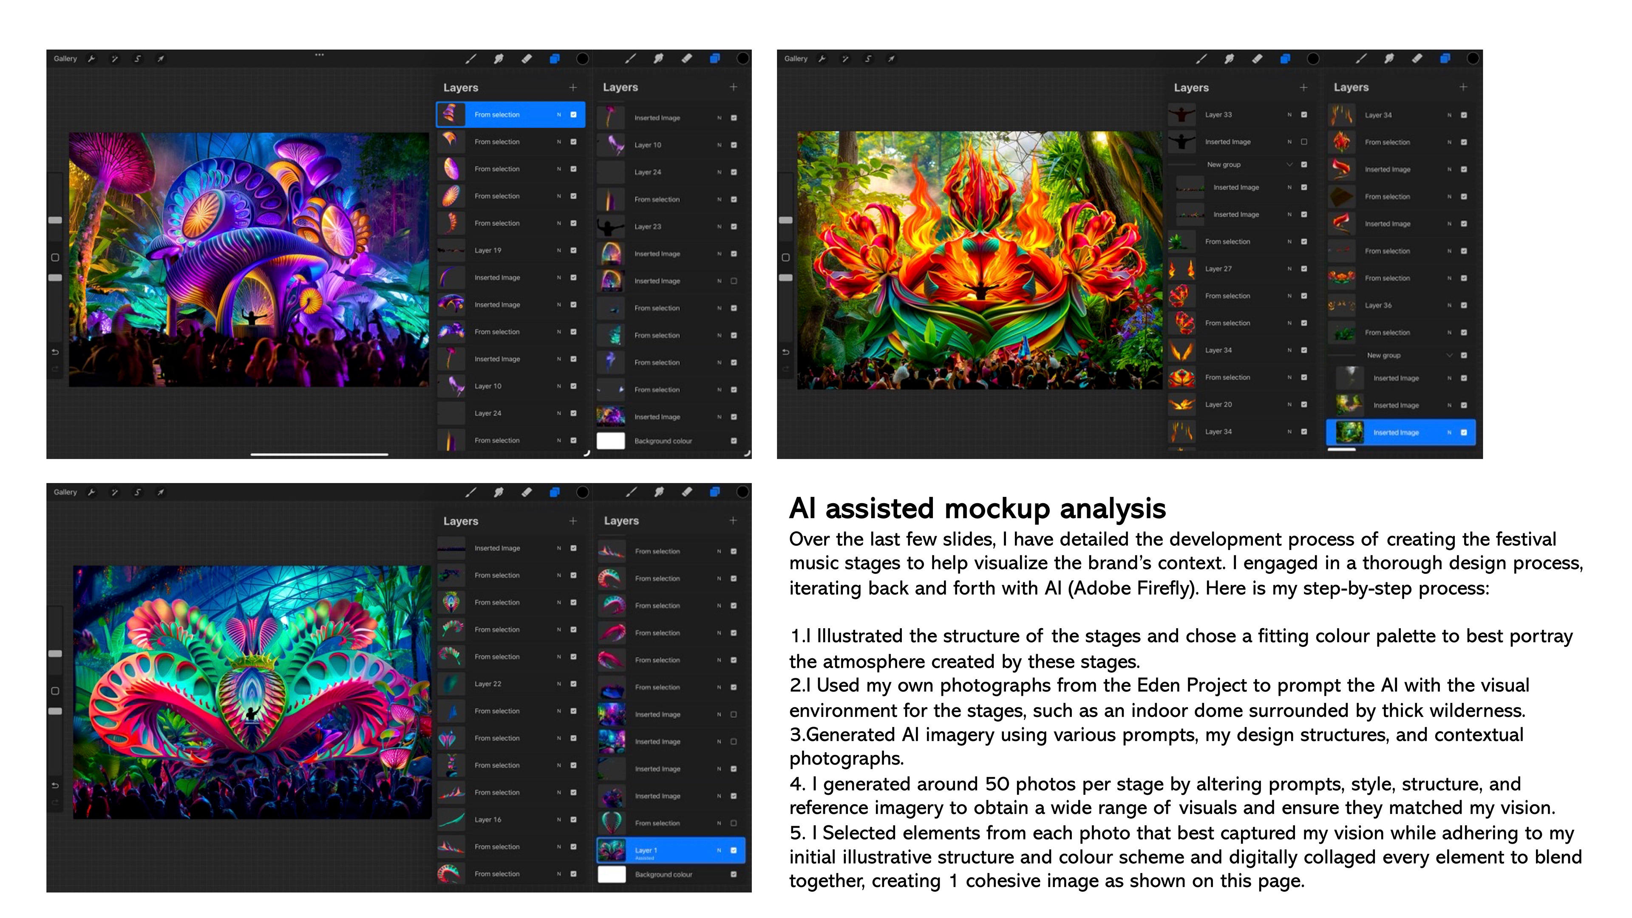Tap undo arrow in mushroom stage sidebar
The width and height of the screenshot is (1632, 918).
click(x=55, y=351)
